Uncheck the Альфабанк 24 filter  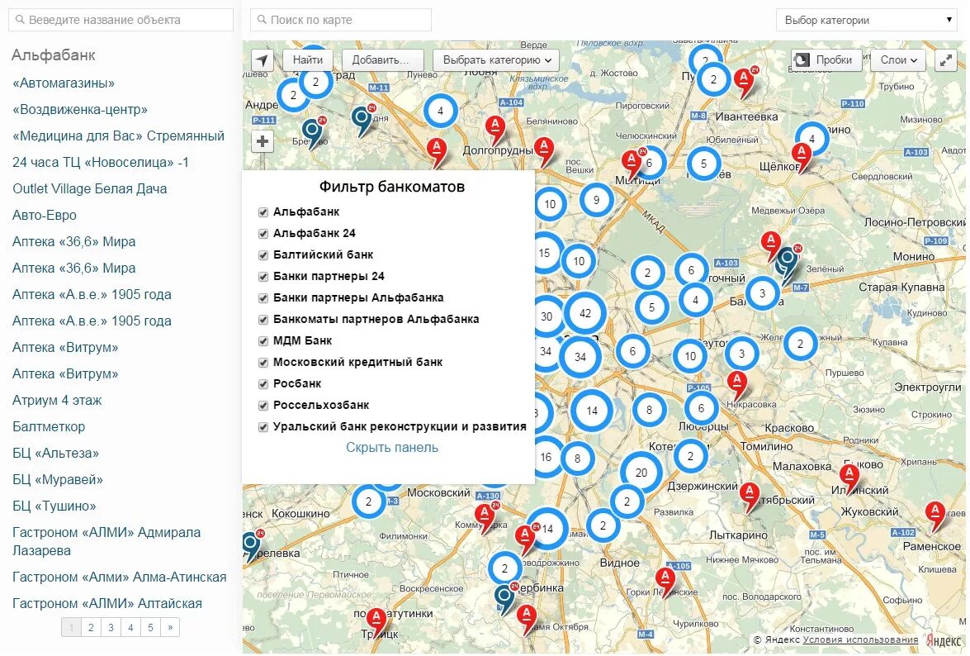(x=263, y=234)
